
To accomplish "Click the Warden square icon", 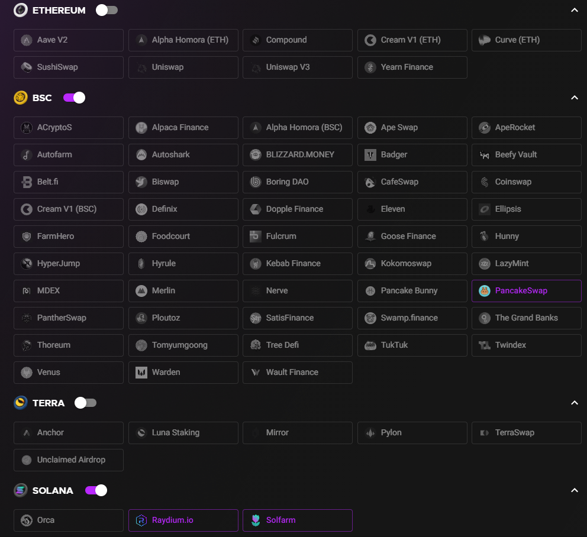I will pyautogui.click(x=141, y=373).
